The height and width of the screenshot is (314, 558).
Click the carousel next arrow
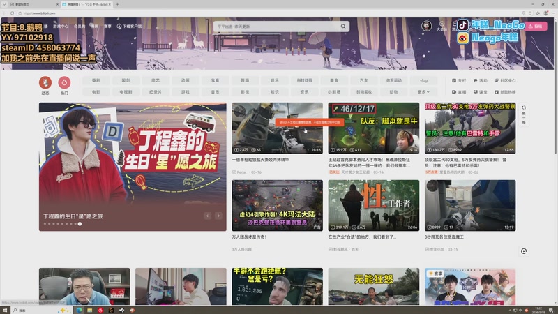click(x=218, y=216)
